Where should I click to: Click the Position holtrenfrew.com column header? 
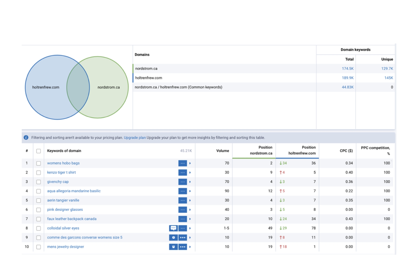pos(302,150)
